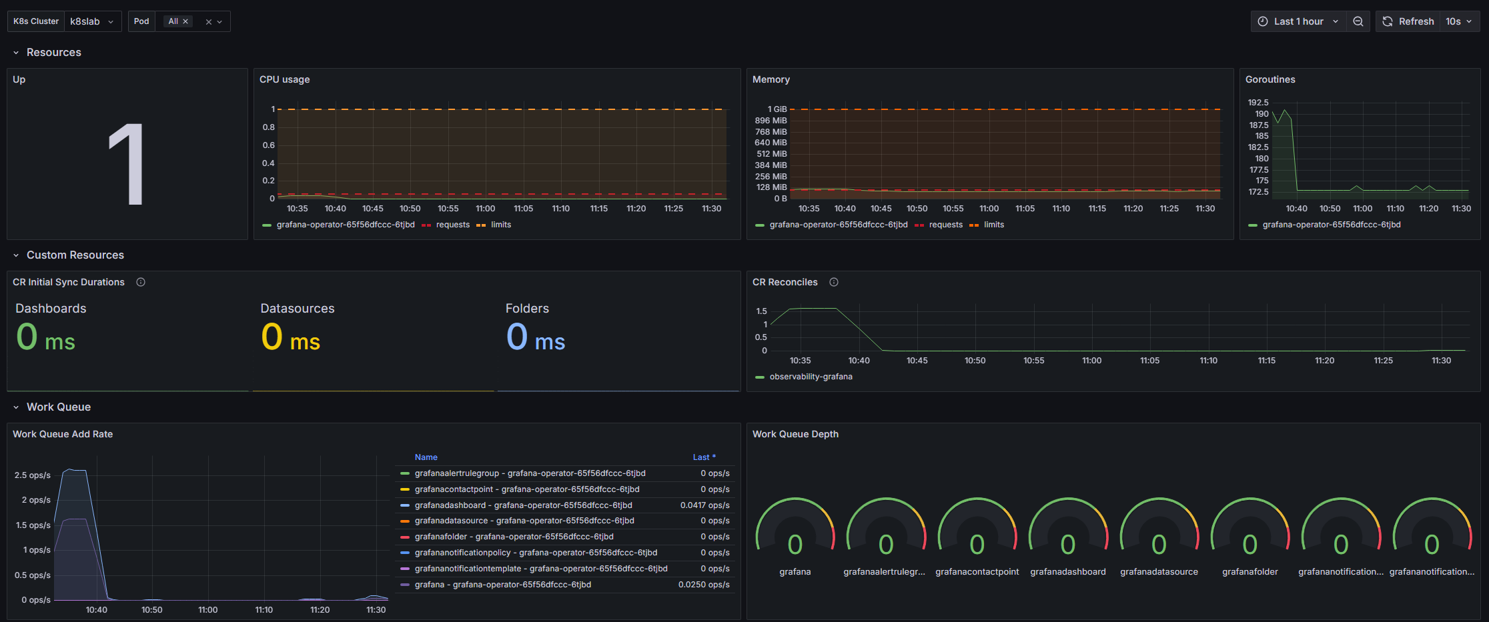The height and width of the screenshot is (622, 1489).
Task: Click grafanafolder legend color swatch
Action: tap(404, 537)
